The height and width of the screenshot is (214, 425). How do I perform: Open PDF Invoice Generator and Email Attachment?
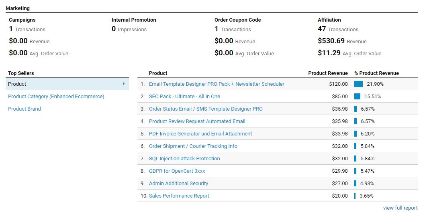tap(200, 133)
